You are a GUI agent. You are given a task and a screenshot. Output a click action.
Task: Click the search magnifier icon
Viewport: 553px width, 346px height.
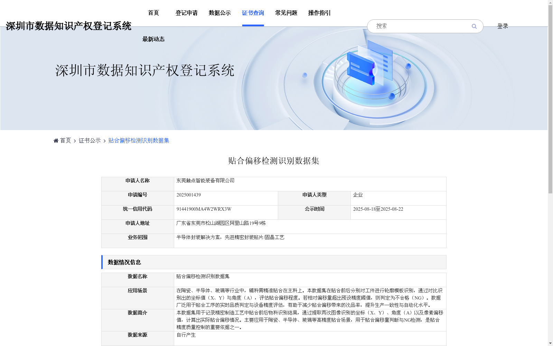point(474,26)
